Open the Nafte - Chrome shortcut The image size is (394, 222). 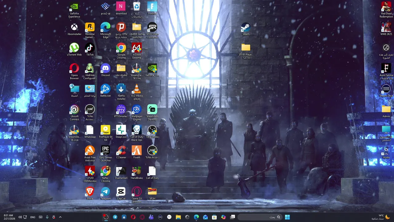(x=106, y=174)
